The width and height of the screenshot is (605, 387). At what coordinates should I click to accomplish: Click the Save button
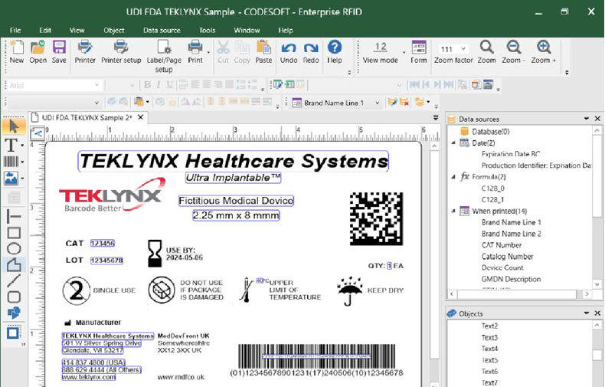coord(59,52)
